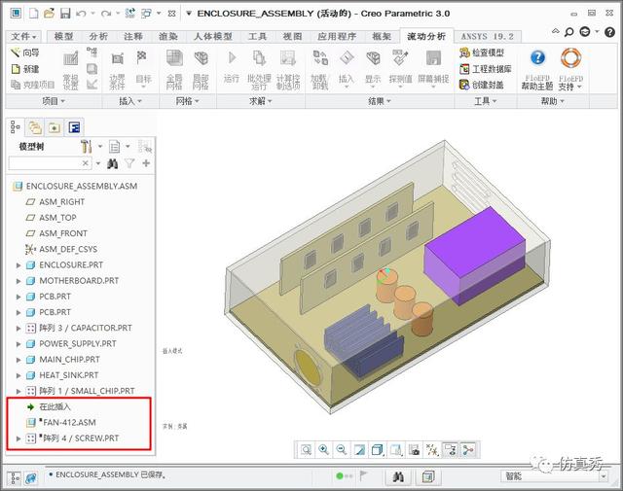The width and height of the screenshot is (623, 491).
Task: Expand the HEAT_SINK.PRT tree node
Action: pos(18,375)
